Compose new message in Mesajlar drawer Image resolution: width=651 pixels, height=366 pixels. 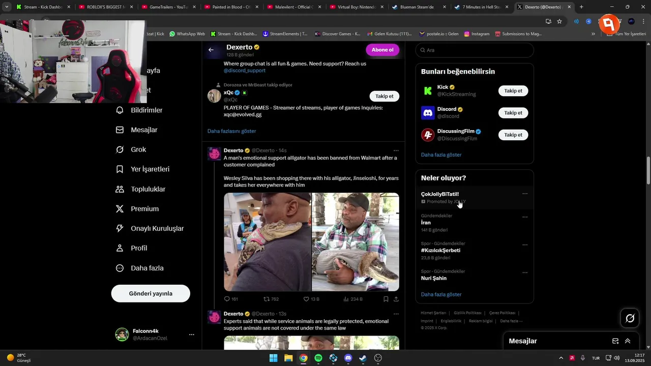pyautogui.click(x=615, y=341)
